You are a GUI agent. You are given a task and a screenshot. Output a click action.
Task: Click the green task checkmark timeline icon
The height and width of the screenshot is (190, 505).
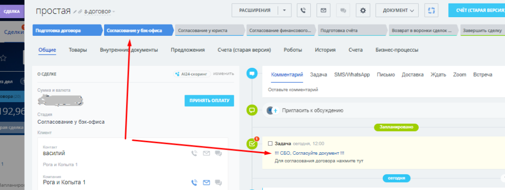click(252, 144)
